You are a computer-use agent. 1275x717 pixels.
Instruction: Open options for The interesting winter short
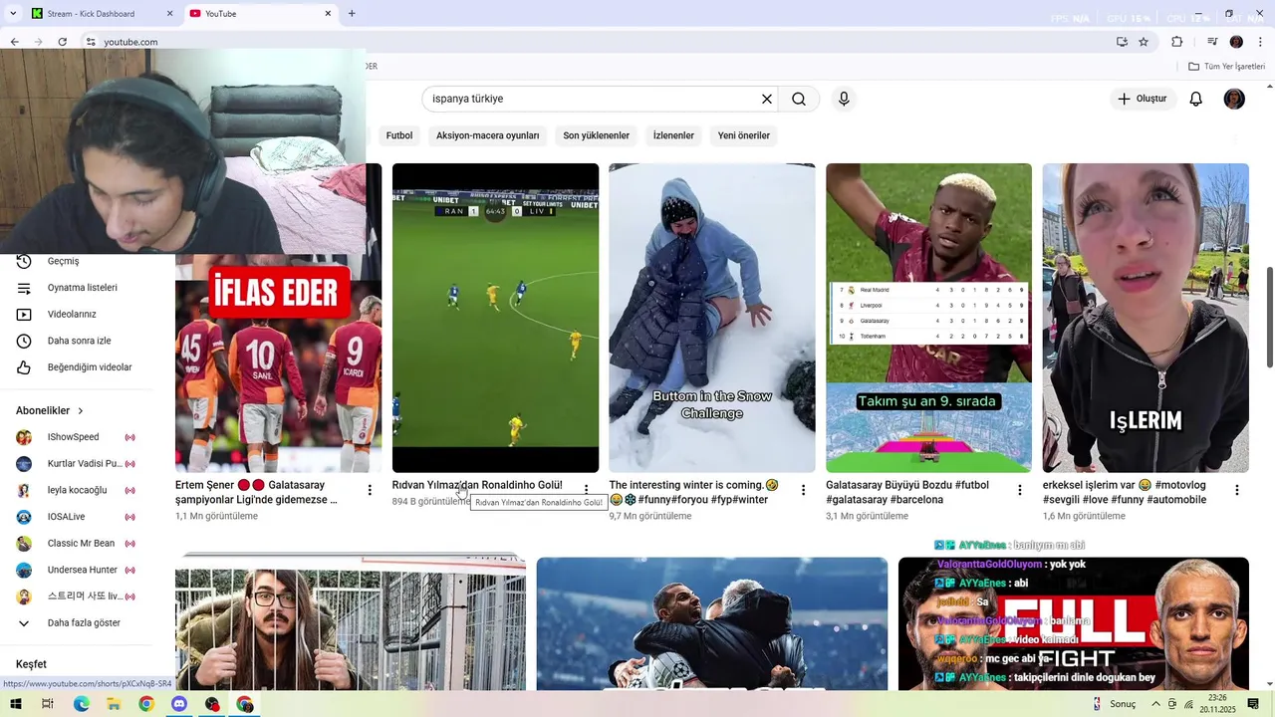[x=803, y=490]
